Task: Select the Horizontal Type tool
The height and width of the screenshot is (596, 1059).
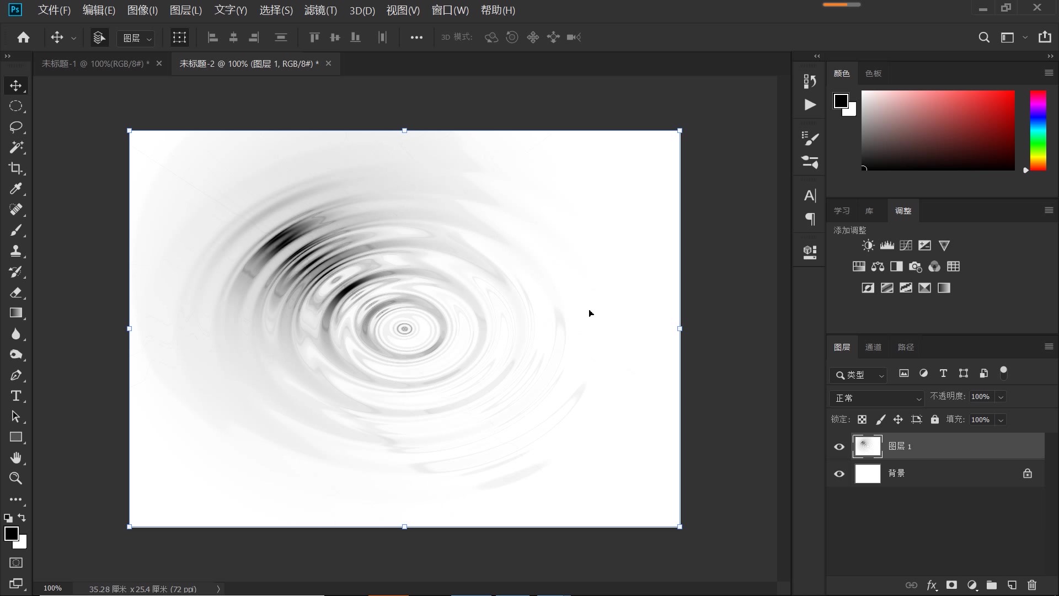Action: tap(16, 396)
